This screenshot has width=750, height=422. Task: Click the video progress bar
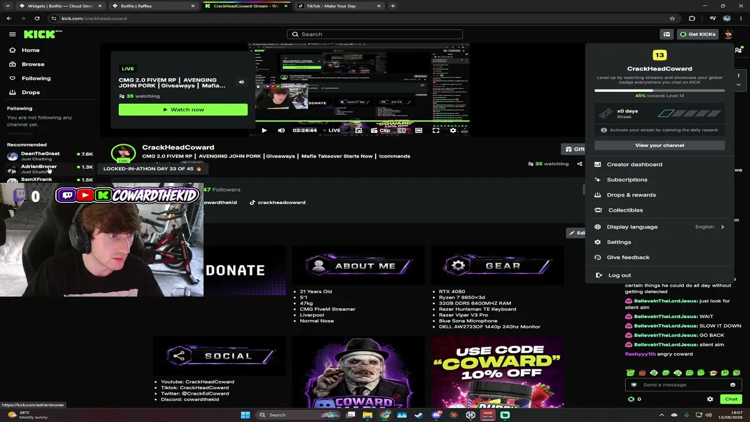tap(362, 122)
